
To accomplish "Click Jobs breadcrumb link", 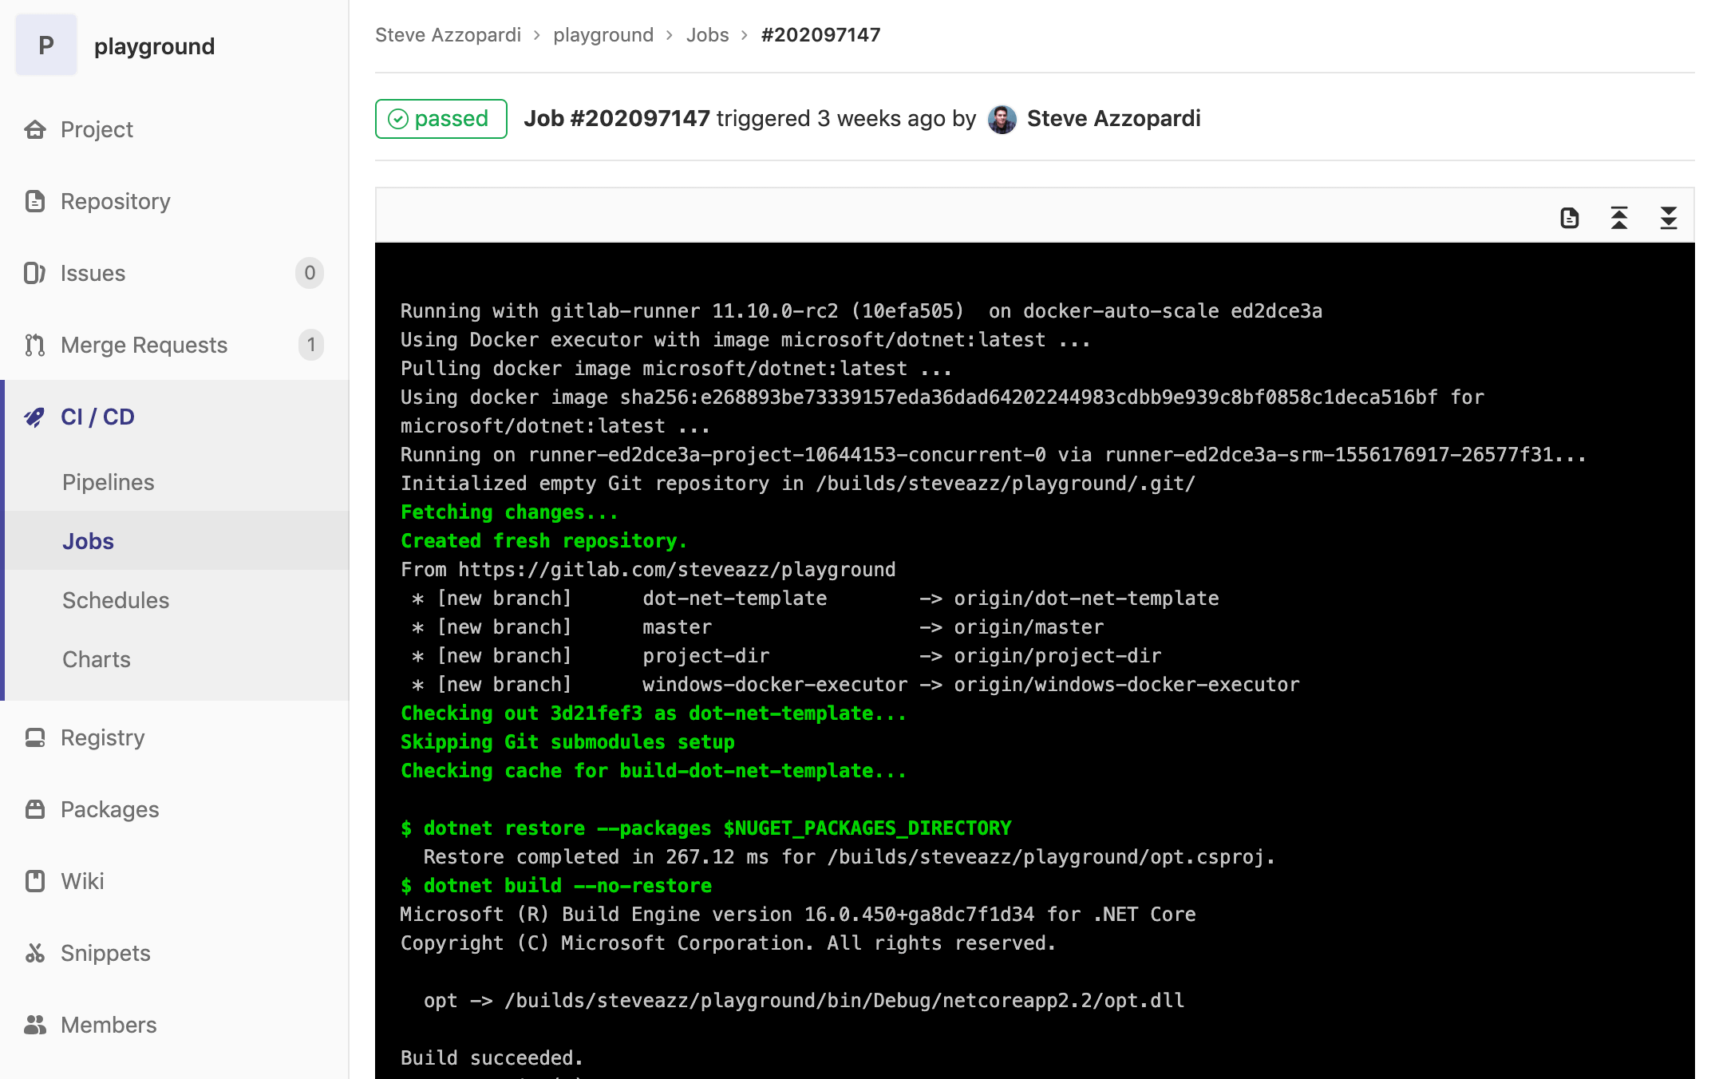I will point(708,34).
